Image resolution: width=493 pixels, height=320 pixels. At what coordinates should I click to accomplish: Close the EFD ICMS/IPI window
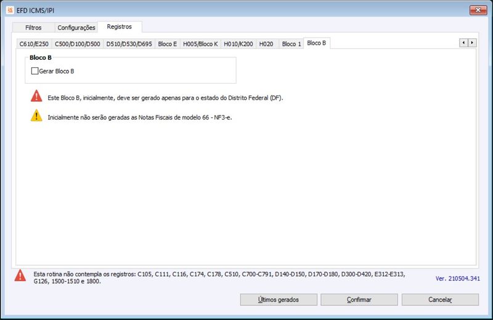(478, 10)
